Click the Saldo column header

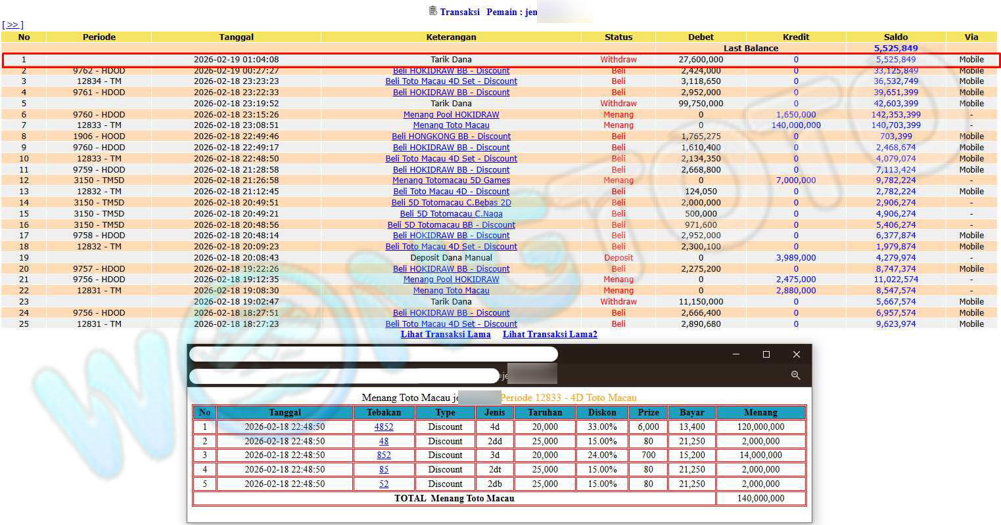point(895,37)
